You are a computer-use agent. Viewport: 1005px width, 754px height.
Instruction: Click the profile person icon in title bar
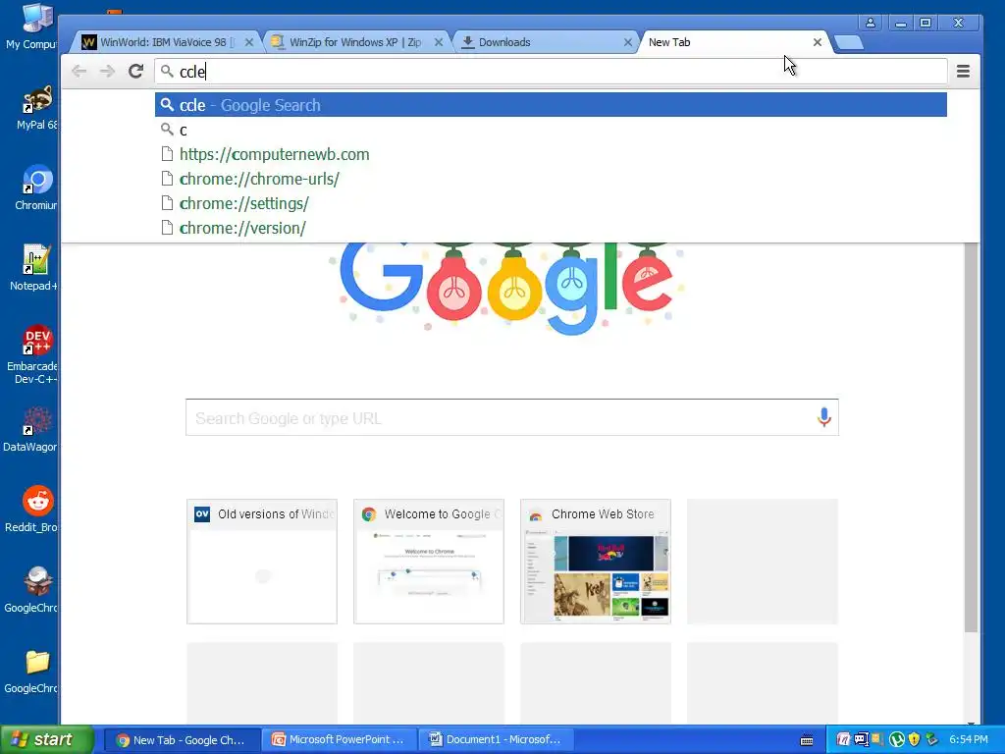click(871, 23)
